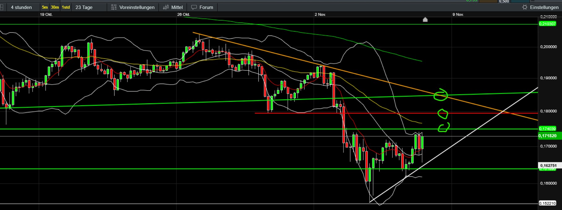
Task: Switch to 1std timeframe
Action: (66, 7)
